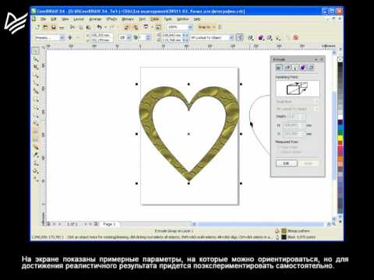This screenshot has height=280, width=374.
Task: Switch to the camera tab in Extrude docker
Action: click(x=279, y=68)
